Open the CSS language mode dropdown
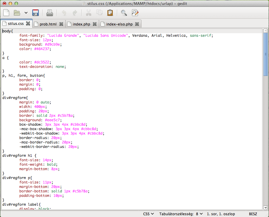269x217 pixels. click(x=148, y=214)
